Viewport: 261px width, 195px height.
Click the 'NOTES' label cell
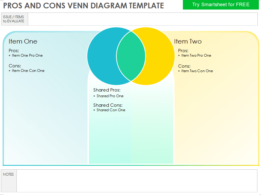click(9, 181)
